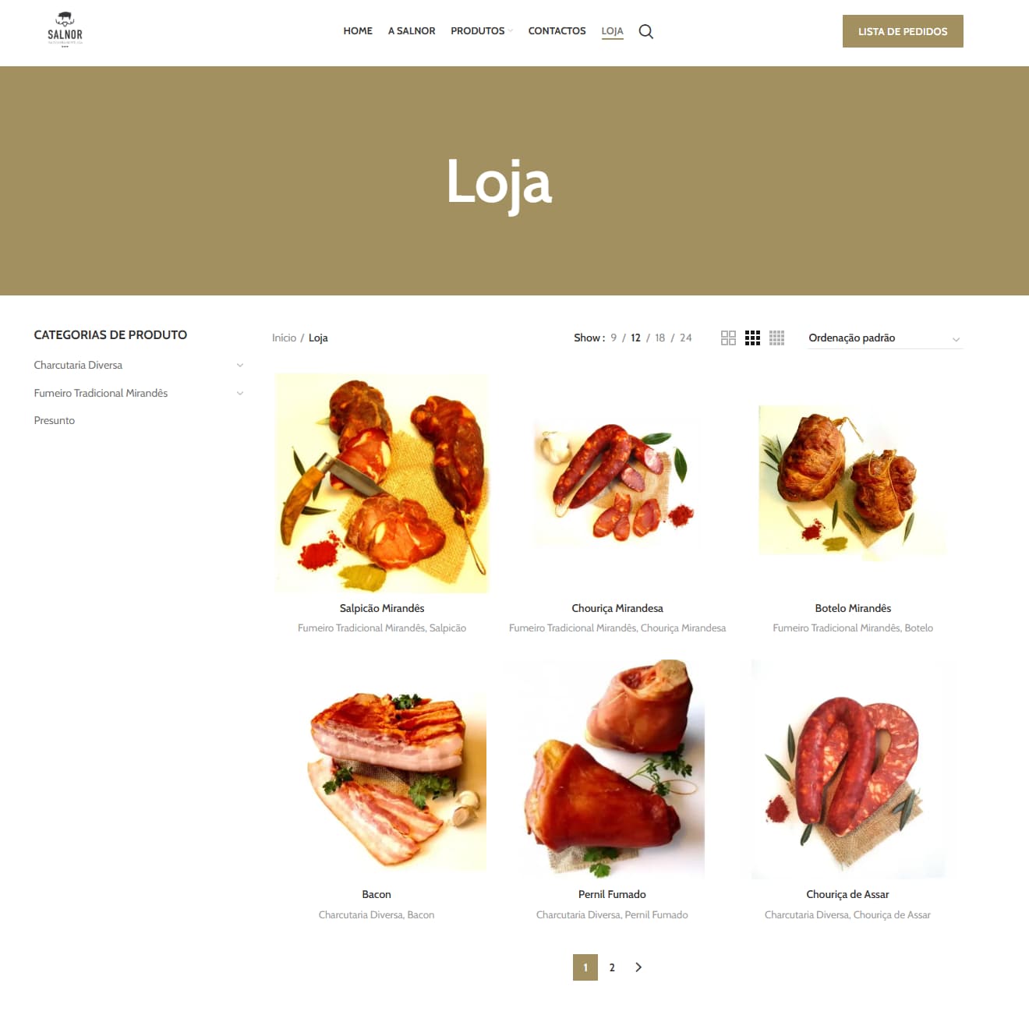Switch to four-column grid view

(776, 338)
